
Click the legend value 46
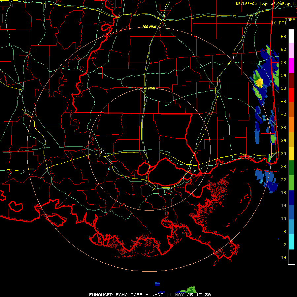tap(283, 102)
